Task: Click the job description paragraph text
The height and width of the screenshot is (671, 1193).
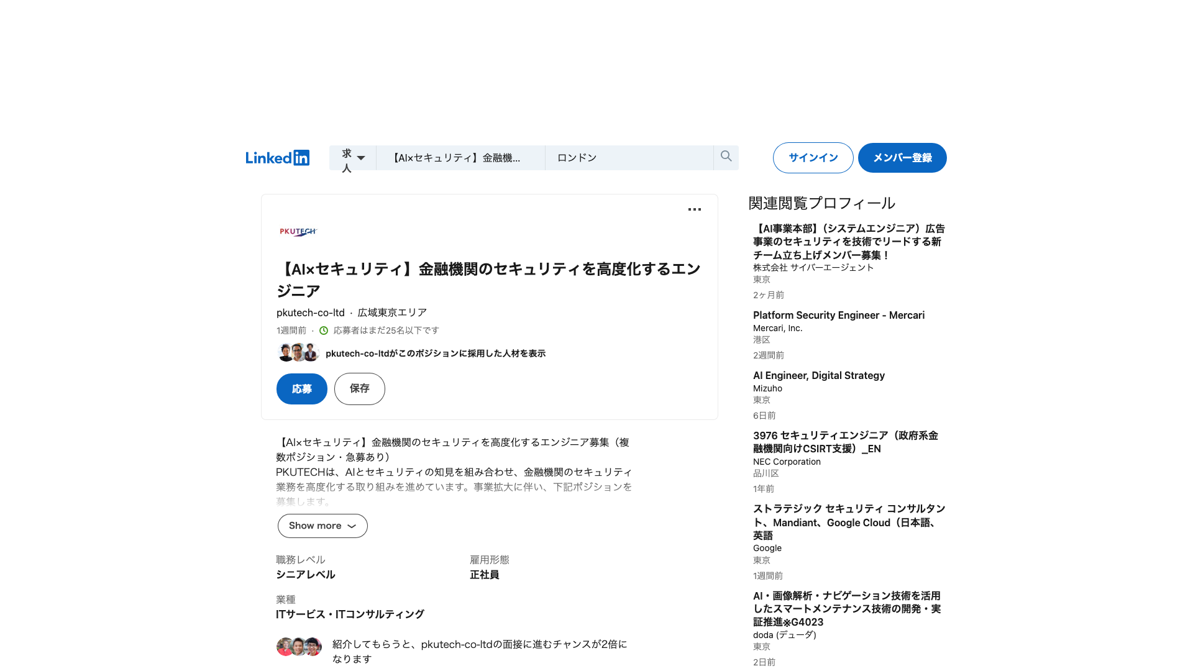Action: pos(454,472)
